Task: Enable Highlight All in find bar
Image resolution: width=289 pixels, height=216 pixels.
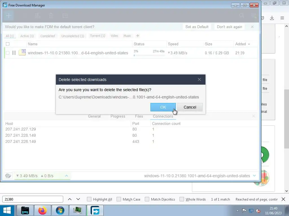Action: 89,199
